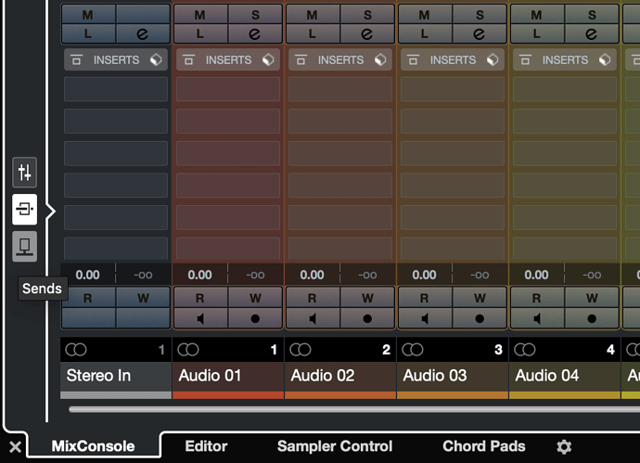Image resolution: width=640 pixels, height=463 pixels.
Task: Close the lower zone with X icon
Action: [15, 447]
